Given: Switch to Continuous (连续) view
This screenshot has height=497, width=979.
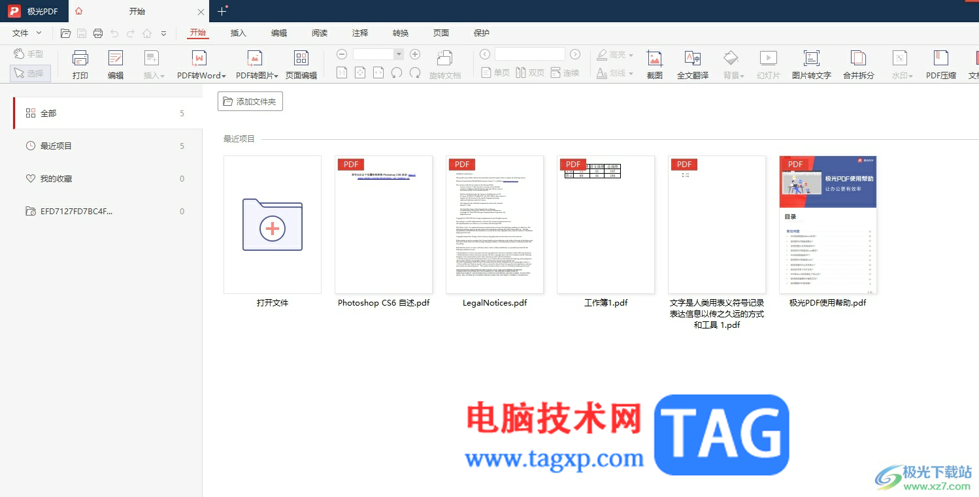Looking at the screenshot, I should coord(565,72).
